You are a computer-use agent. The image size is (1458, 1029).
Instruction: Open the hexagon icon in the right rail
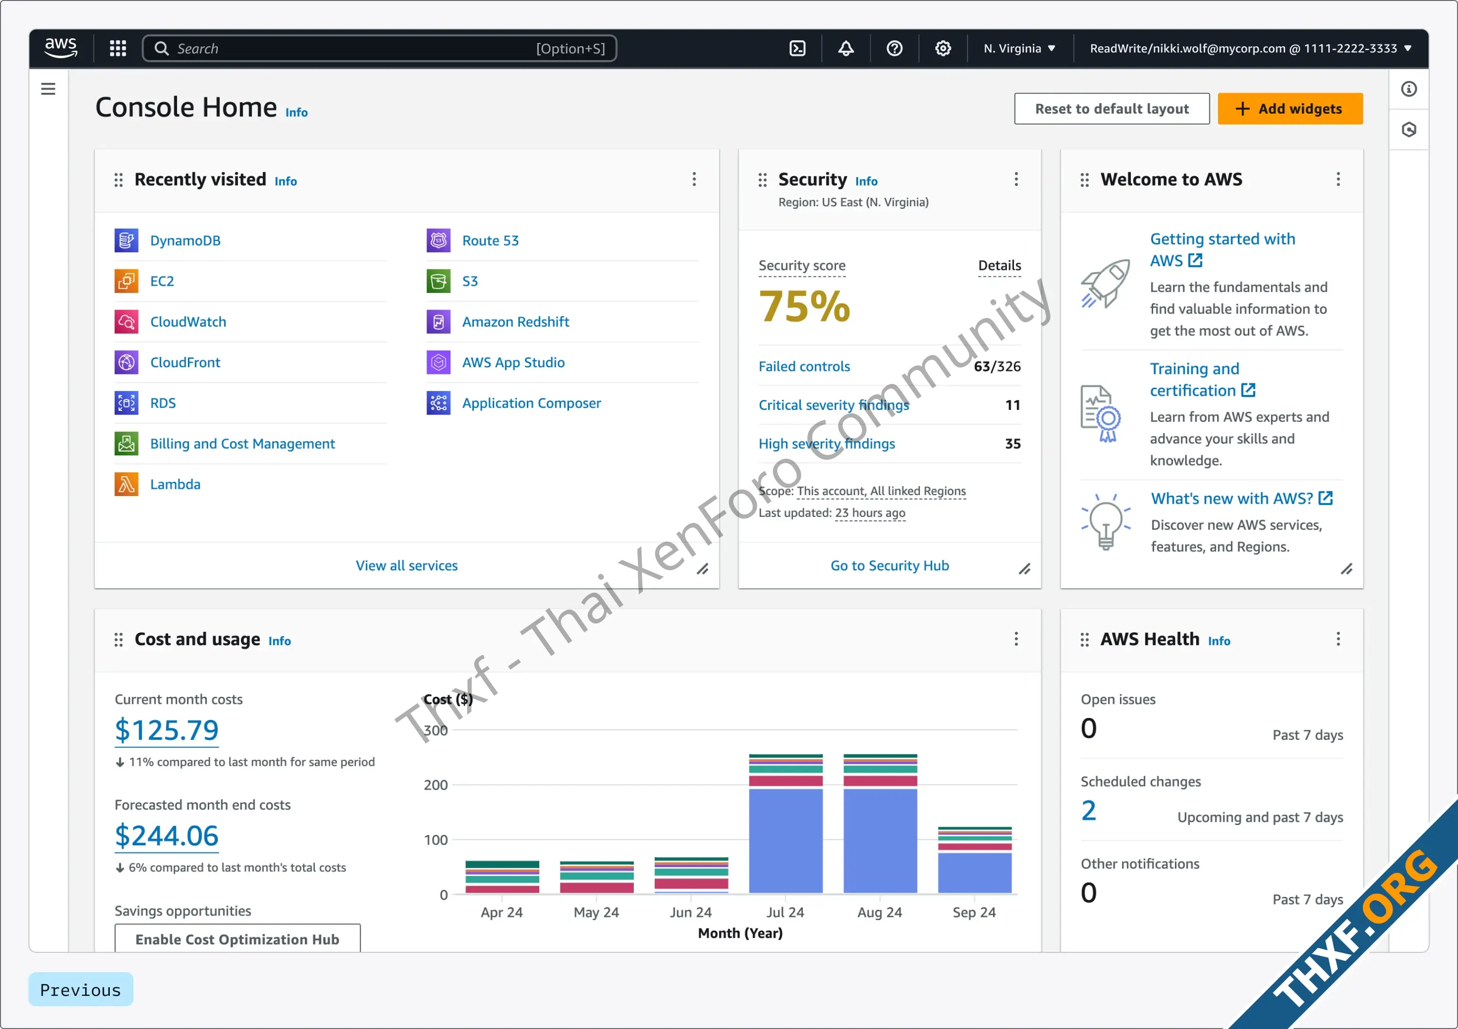click(1409, 130)
